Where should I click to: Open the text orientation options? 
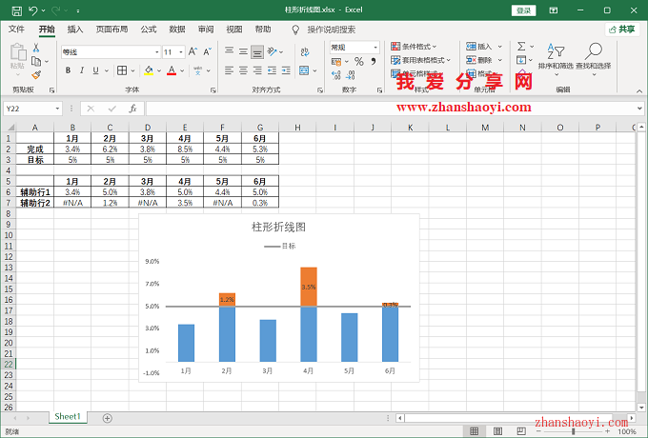pos(272,51)
